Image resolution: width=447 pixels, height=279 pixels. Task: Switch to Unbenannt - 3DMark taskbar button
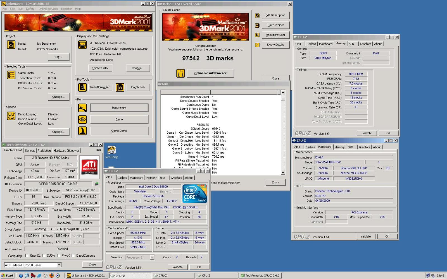point(87,276)
